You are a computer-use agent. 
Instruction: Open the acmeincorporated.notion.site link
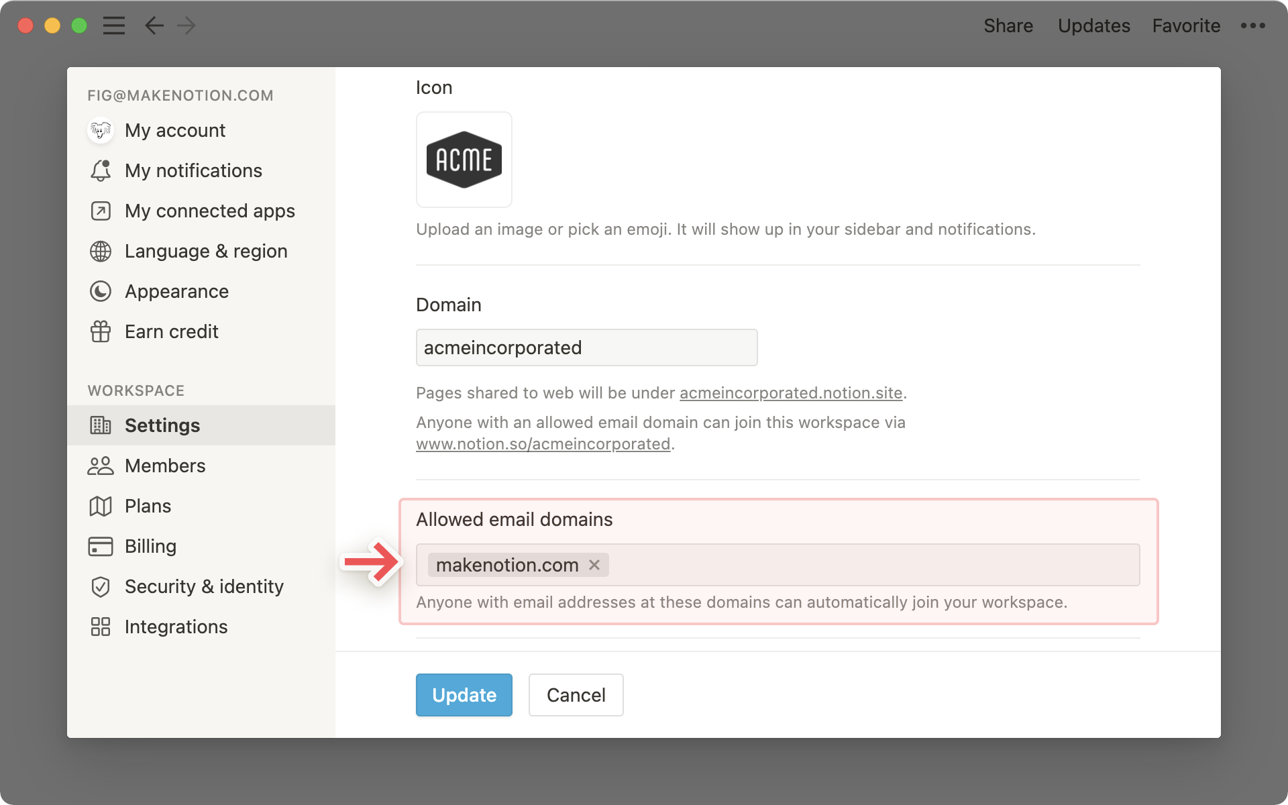pos(791,393)
